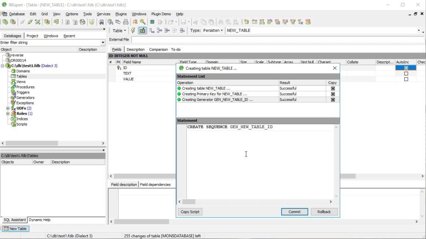Click the New Procedure gear icon
This screenshot has width=426, height=239.
270,22
